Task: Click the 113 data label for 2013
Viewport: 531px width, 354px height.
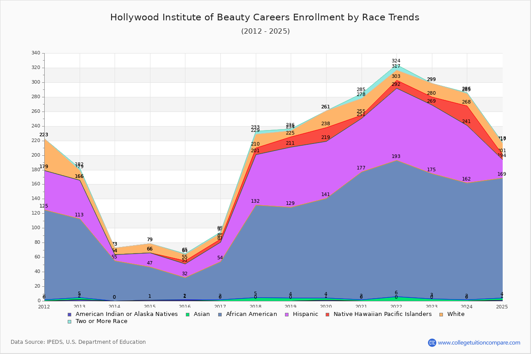Action: pyautogui.click(x=79, y=215)
